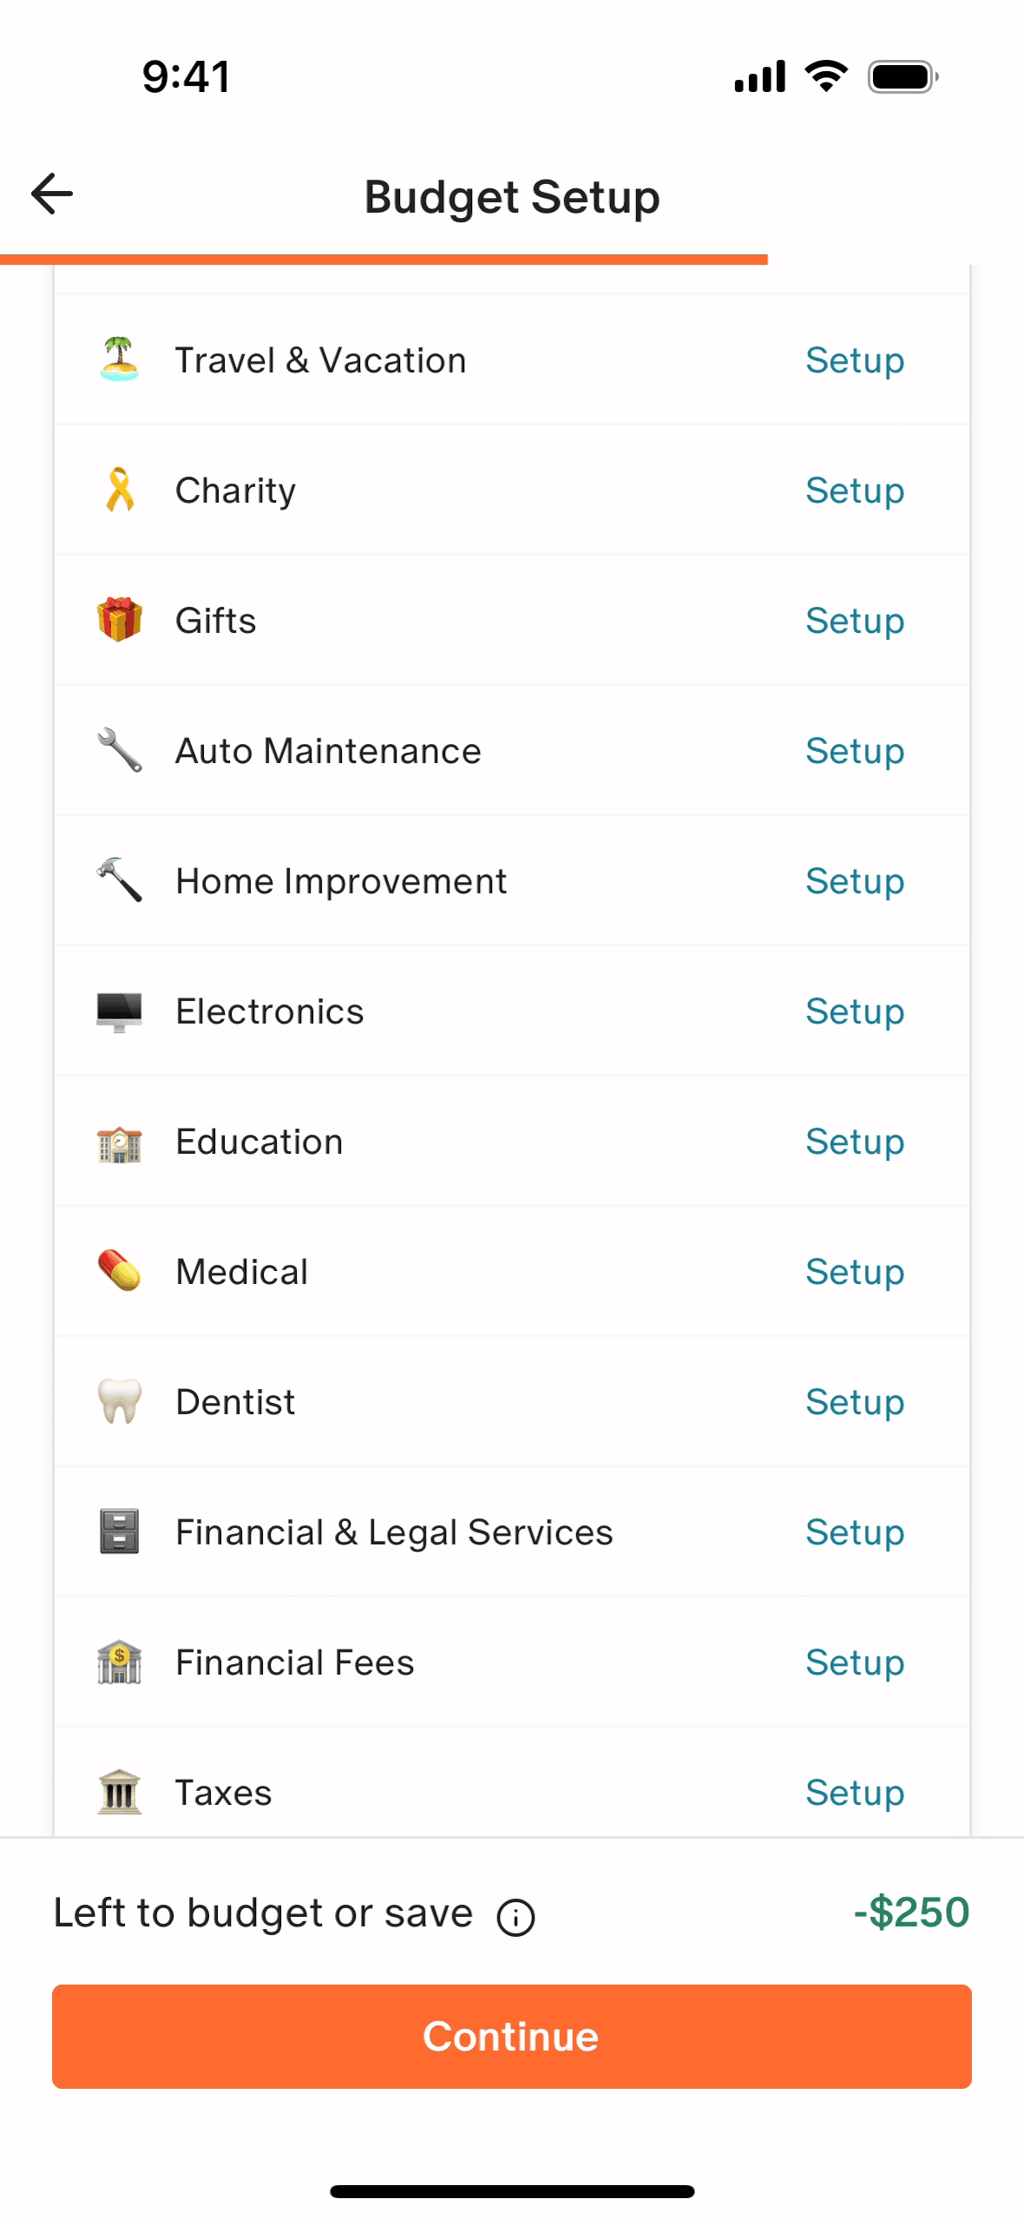The image size is (1024, 2219).
Task: Tap the computer Electronics icon
Action: 120,1011
